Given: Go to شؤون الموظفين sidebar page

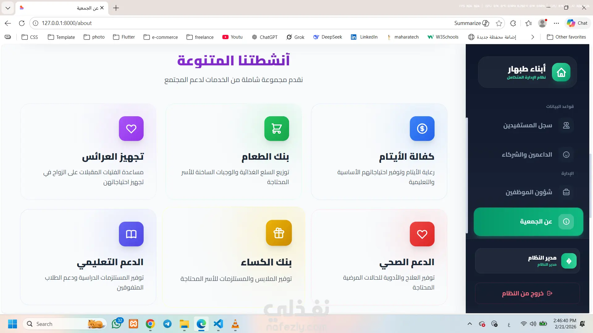Looking at the screenshot, I should tap(529, 192).
